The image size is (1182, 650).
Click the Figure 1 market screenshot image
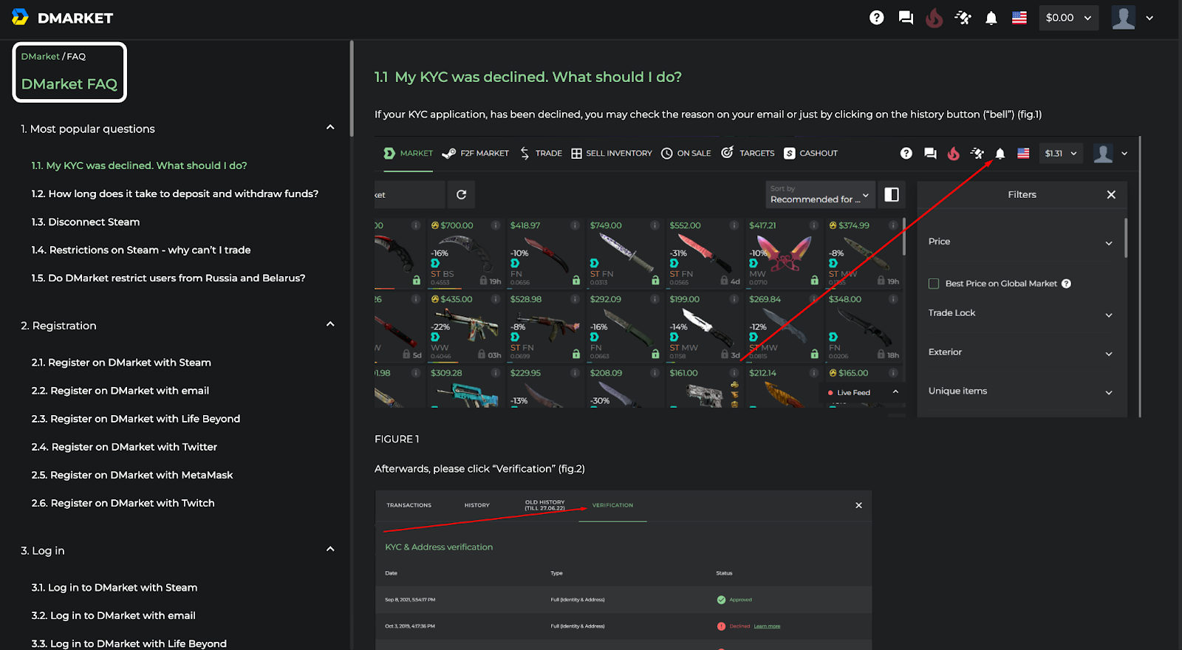click(x=758, y=277)
